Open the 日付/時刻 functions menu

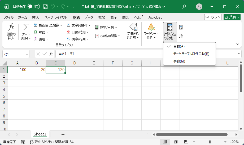tap(78, 32)
